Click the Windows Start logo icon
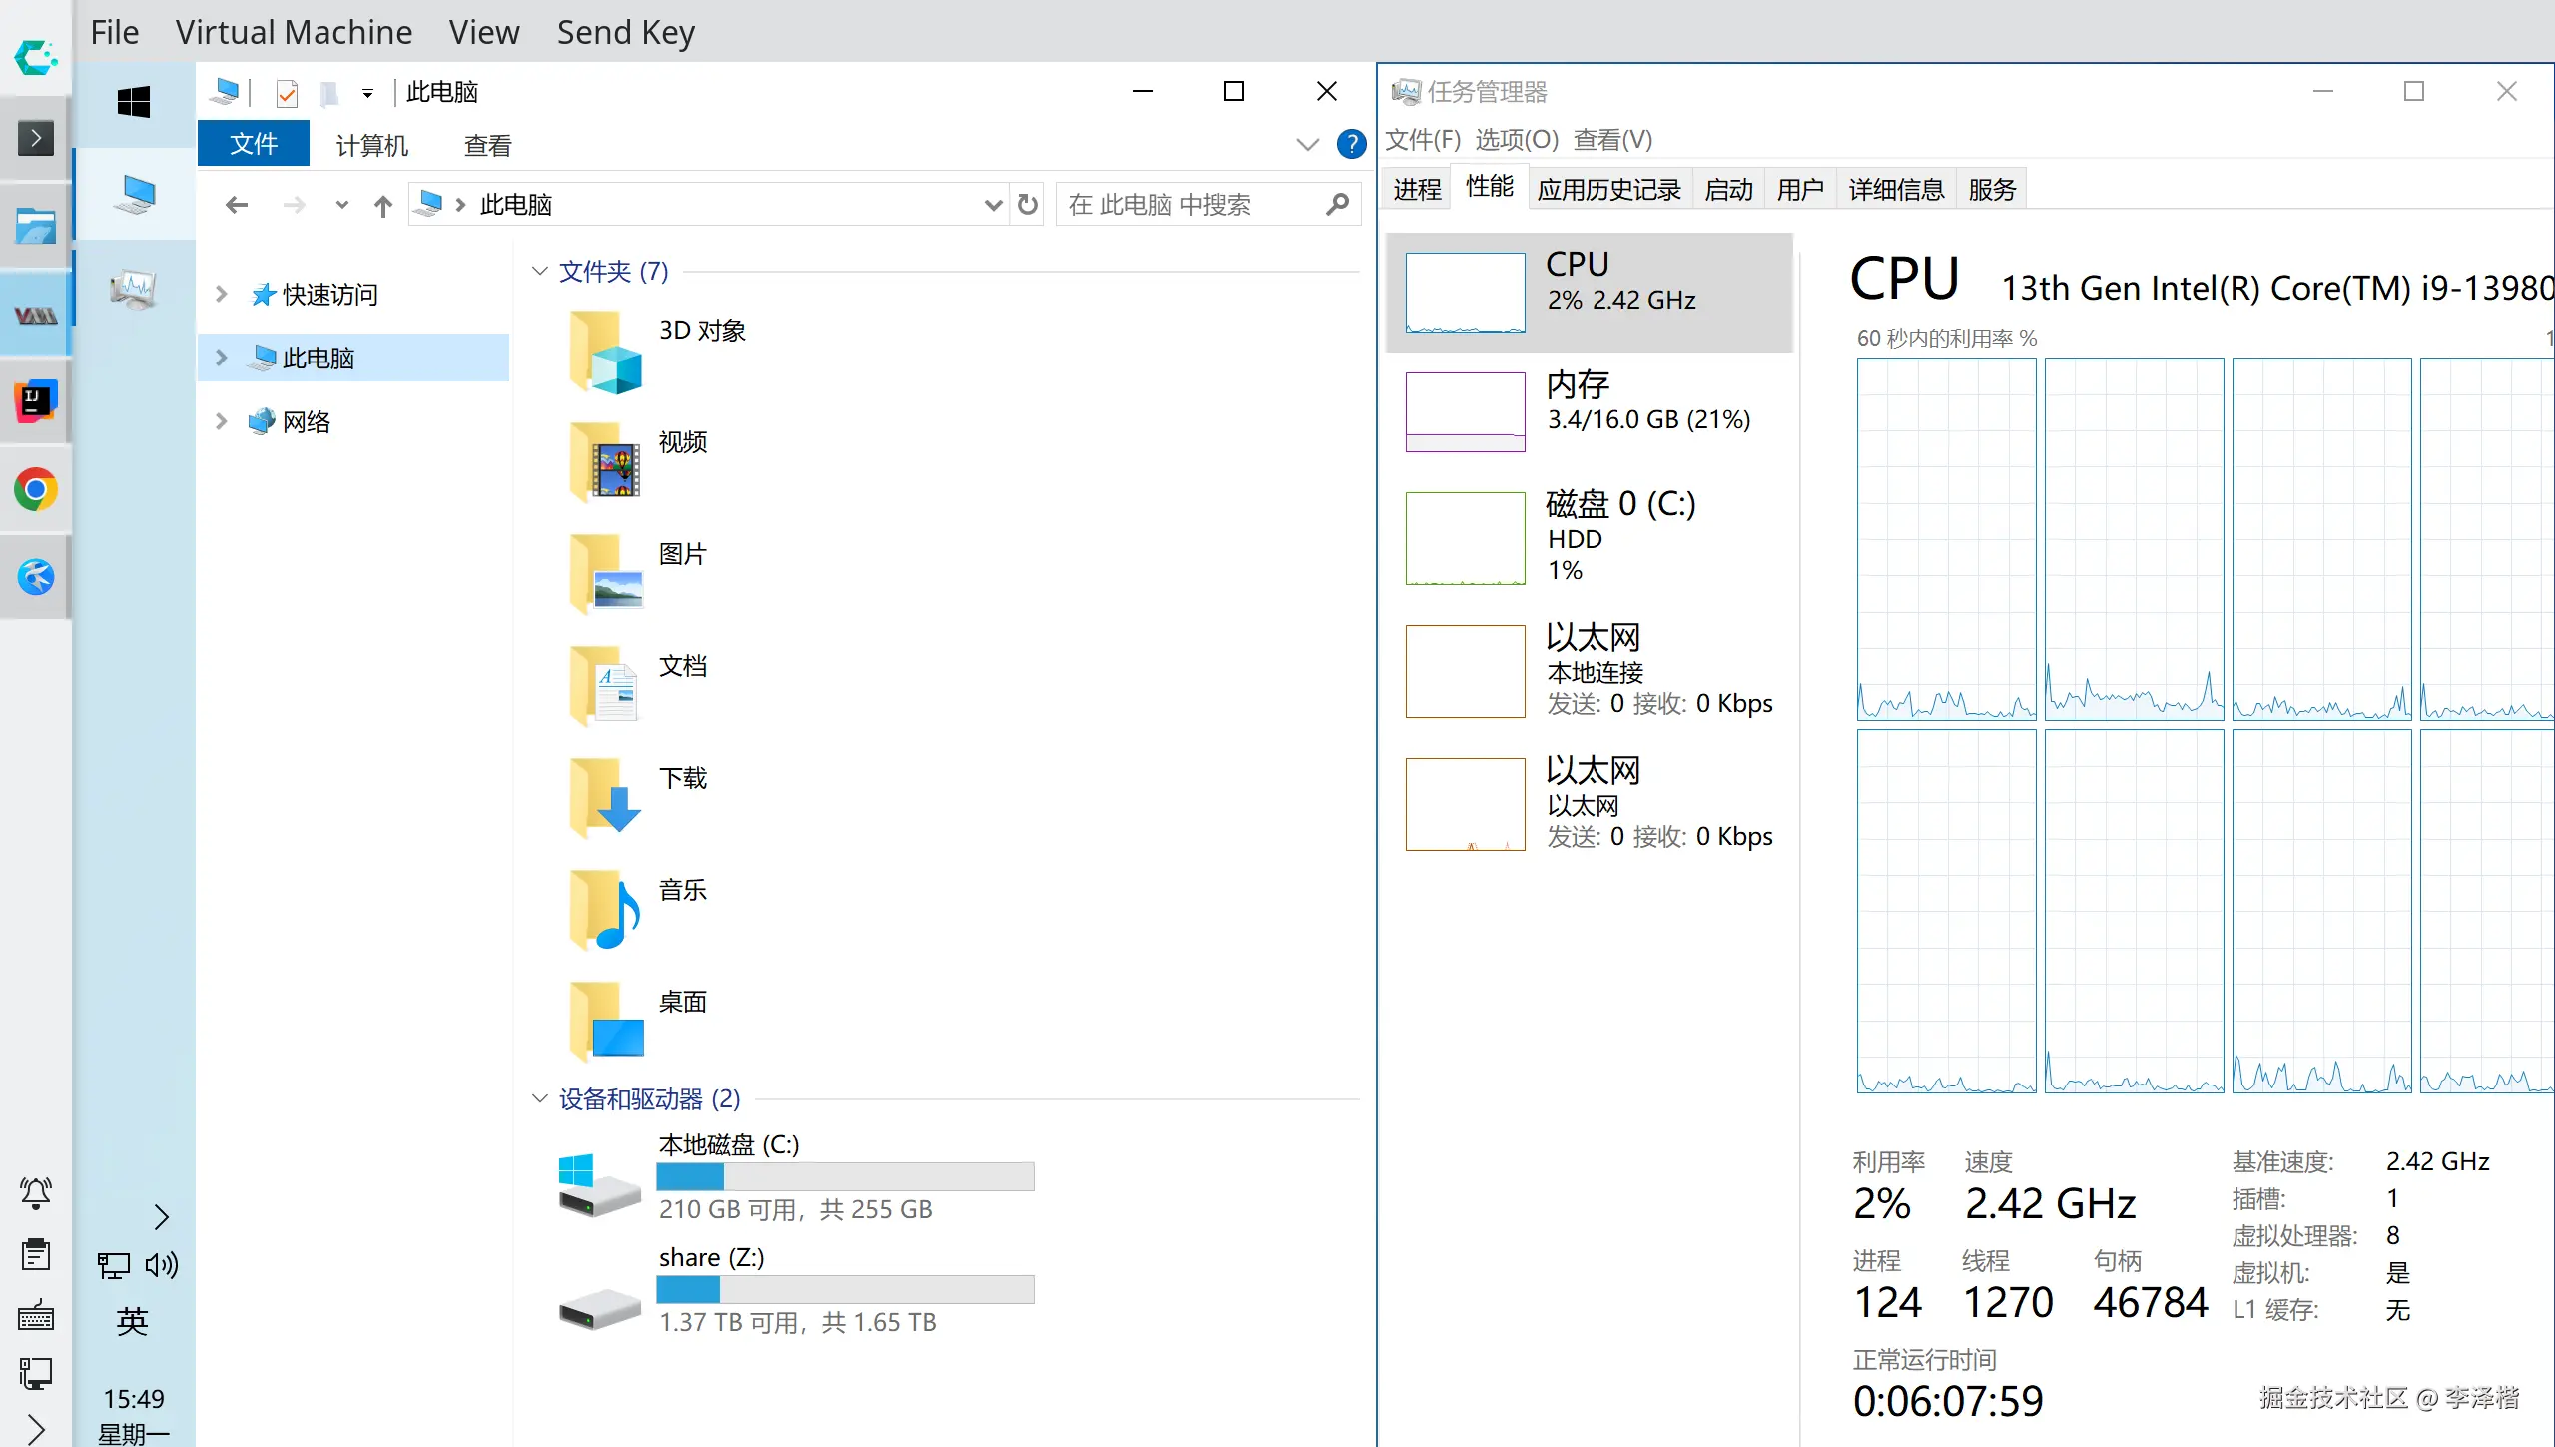Viewport: 2555px width, 1447px height. [x=133, y=102]
